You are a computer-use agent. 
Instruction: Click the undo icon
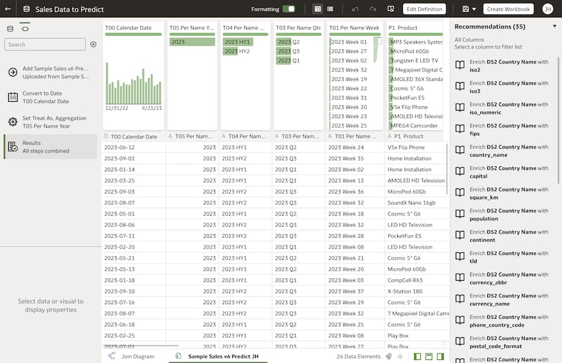(355, 9)
